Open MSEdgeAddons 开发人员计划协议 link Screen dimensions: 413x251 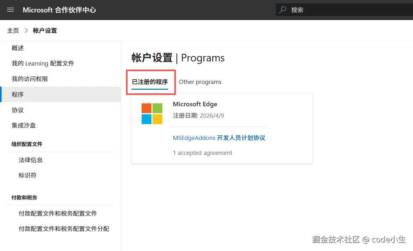(219, 138)
